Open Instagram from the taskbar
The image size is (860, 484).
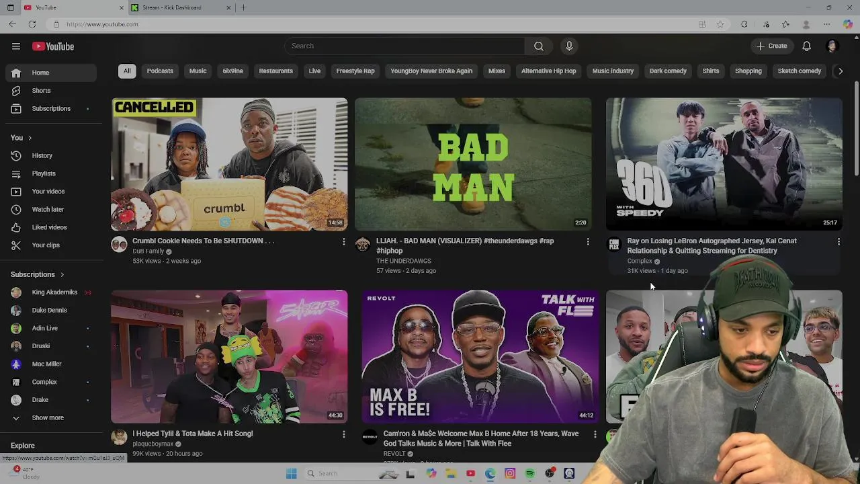[x=510, y=473]
